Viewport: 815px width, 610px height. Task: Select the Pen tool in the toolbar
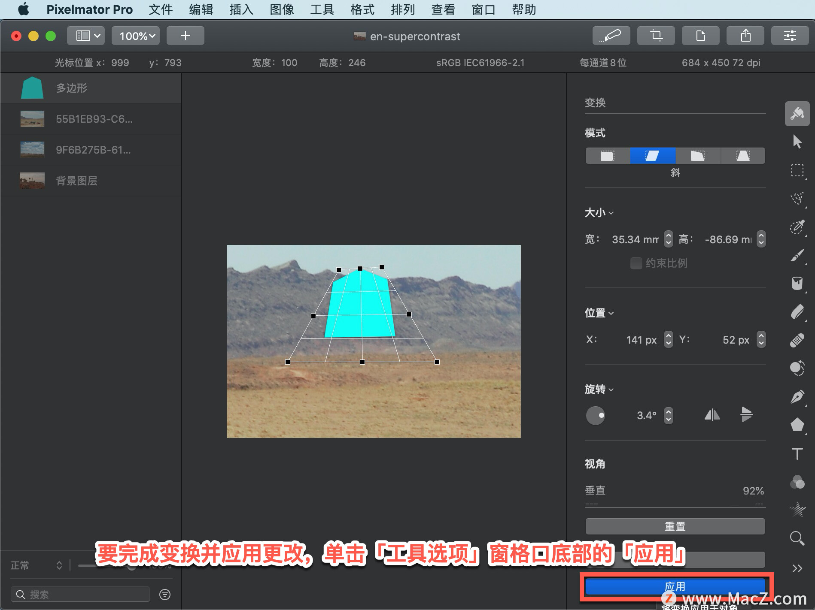coord(797,396)
